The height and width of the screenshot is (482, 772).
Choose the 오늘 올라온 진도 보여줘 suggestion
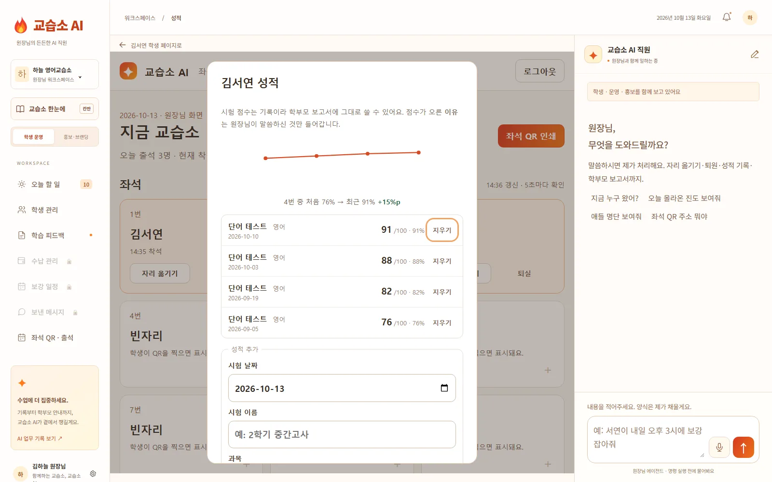[684, 198]
